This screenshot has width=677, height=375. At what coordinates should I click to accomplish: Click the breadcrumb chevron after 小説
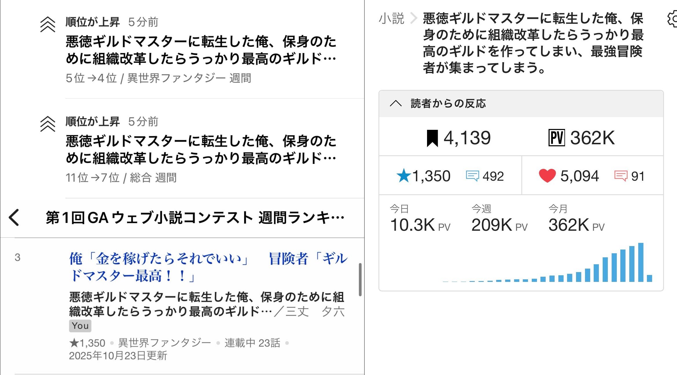(x=414, y=19)
